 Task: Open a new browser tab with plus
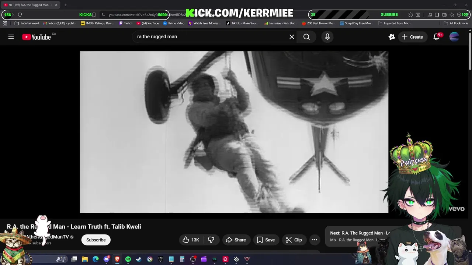pyautogui.click(x=65, y=5)
